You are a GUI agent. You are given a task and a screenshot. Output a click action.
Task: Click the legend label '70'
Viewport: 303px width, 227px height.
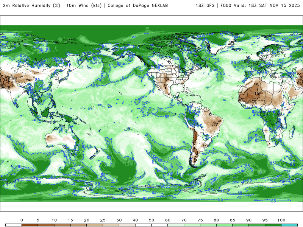coord(184,220)
